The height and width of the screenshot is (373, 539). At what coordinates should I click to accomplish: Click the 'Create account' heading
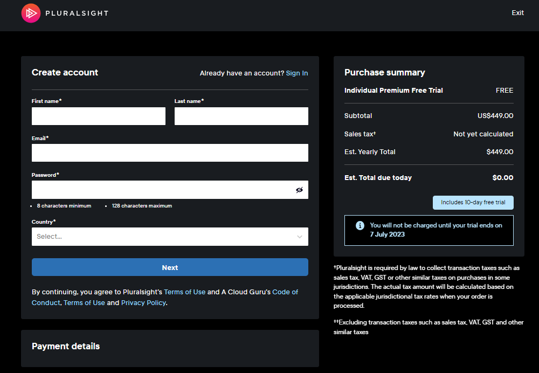point(65,73)
